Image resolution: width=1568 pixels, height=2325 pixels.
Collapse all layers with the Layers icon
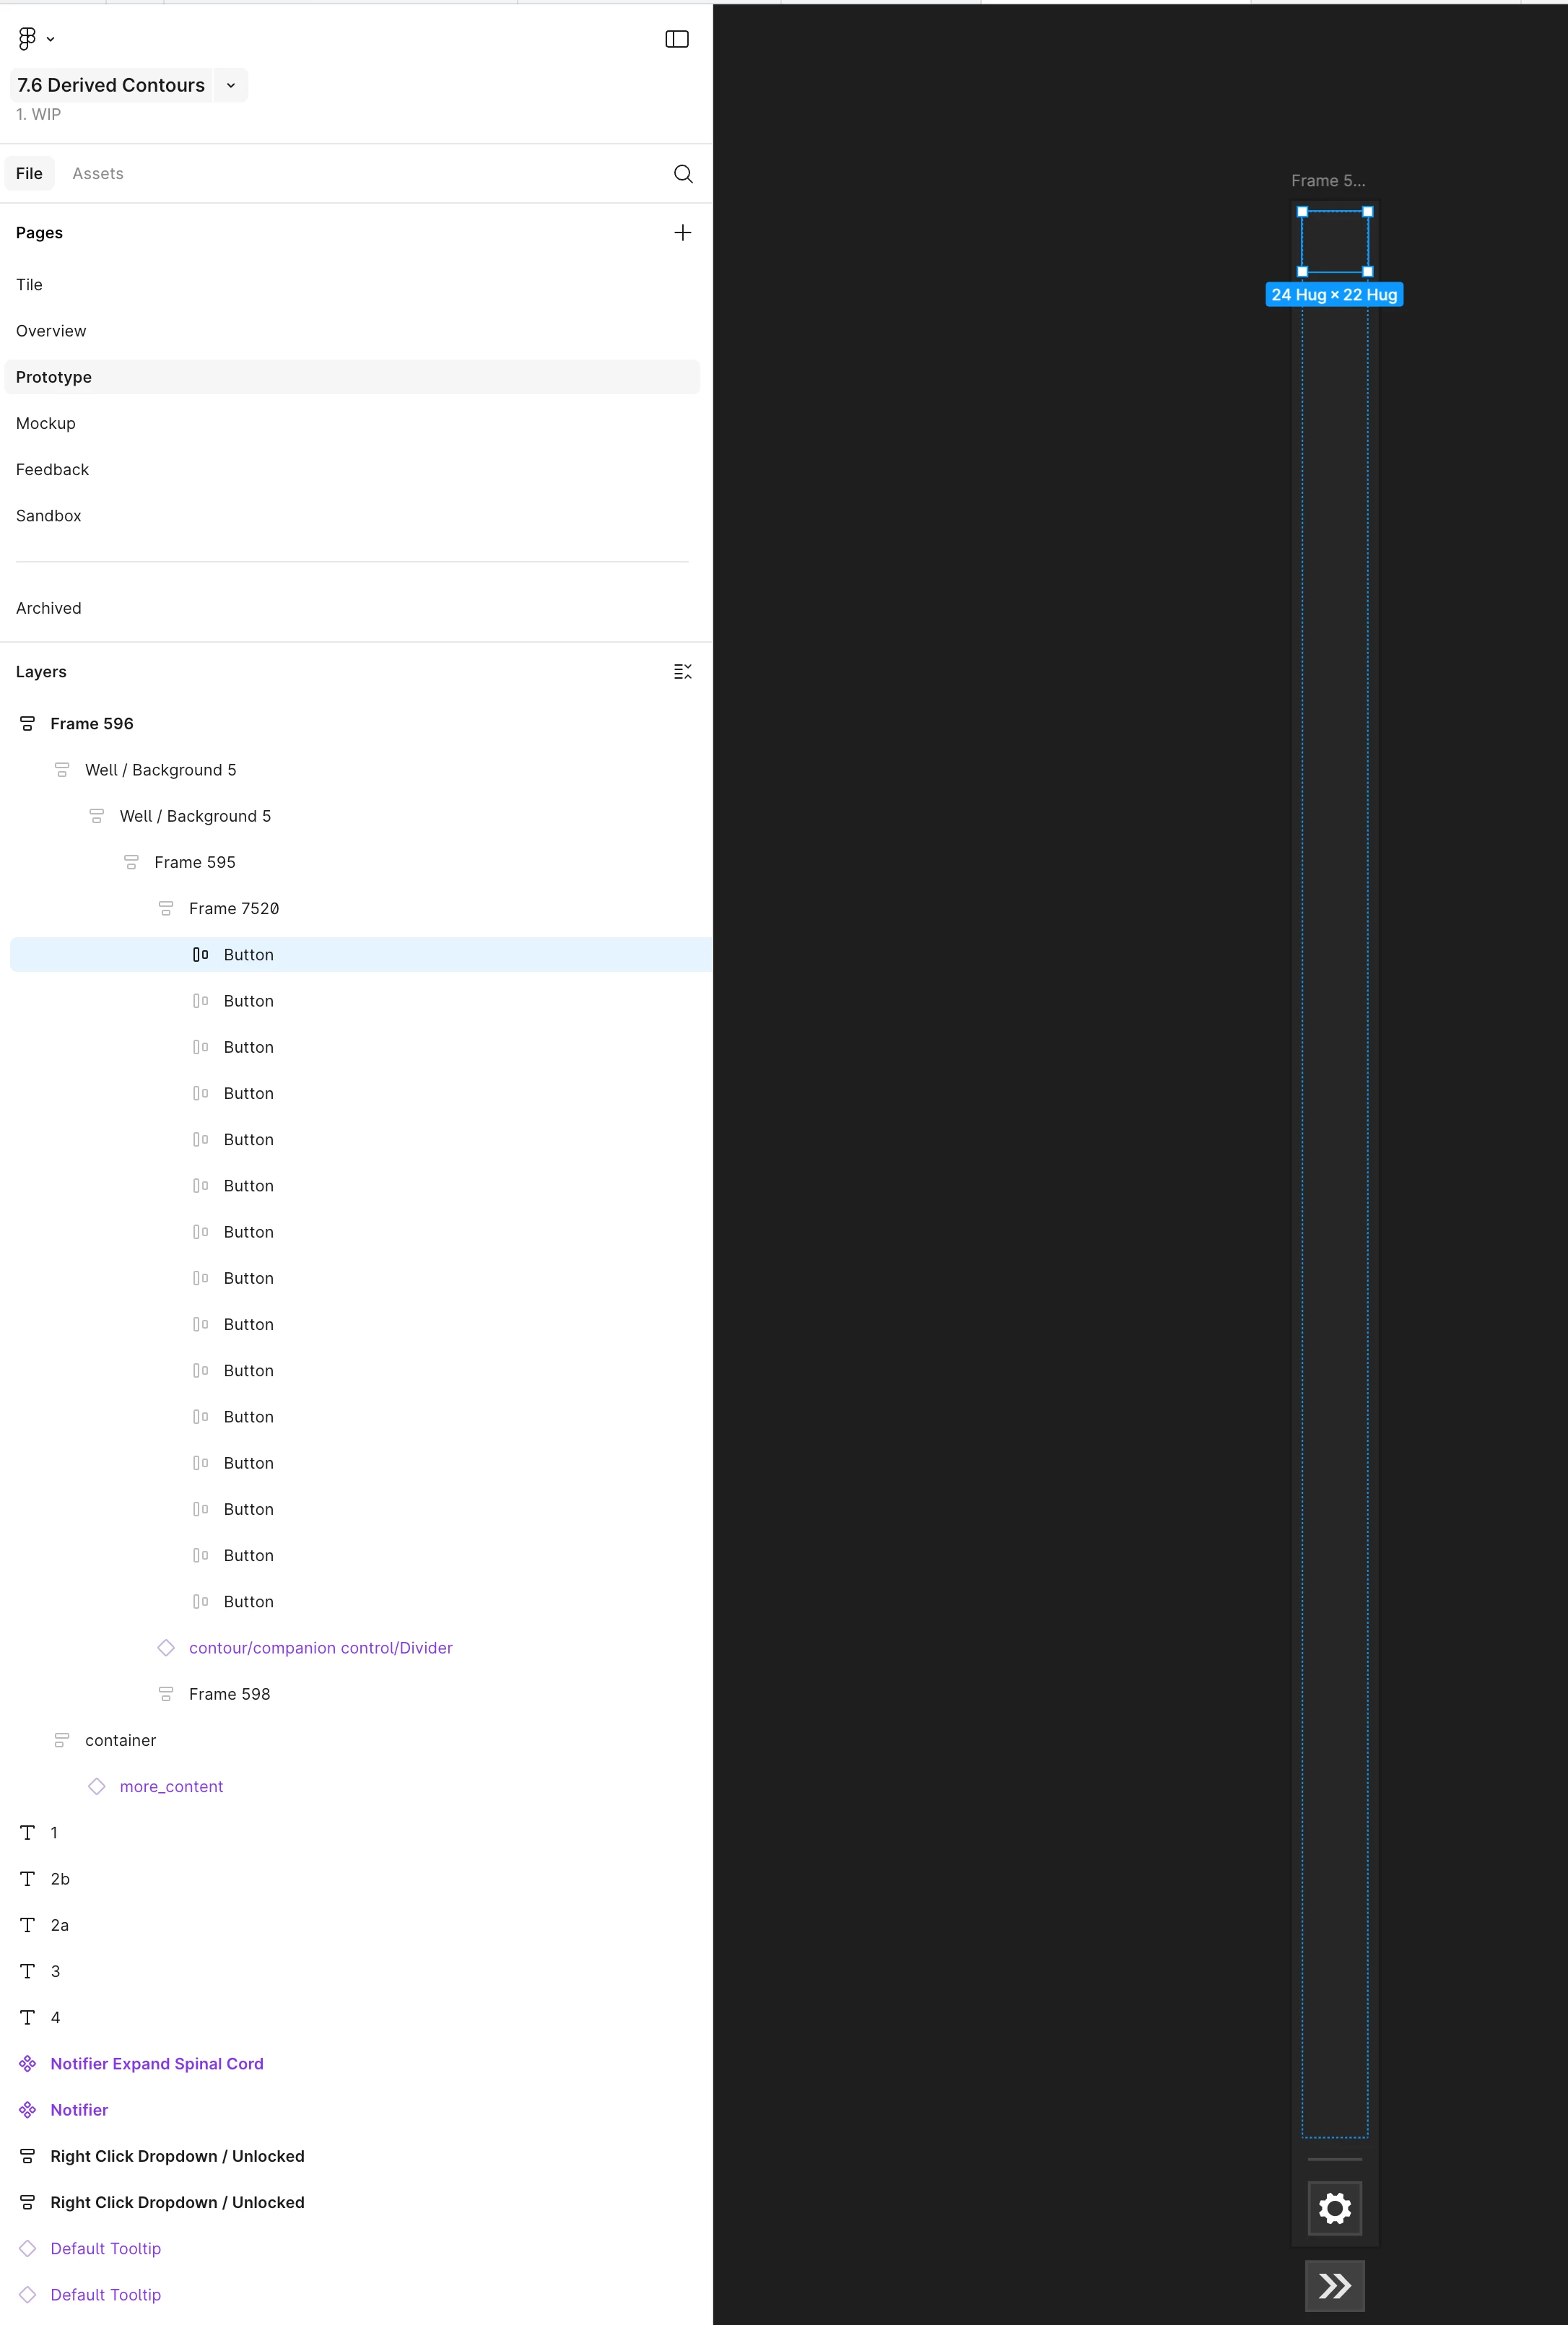(x=683, y=672)
